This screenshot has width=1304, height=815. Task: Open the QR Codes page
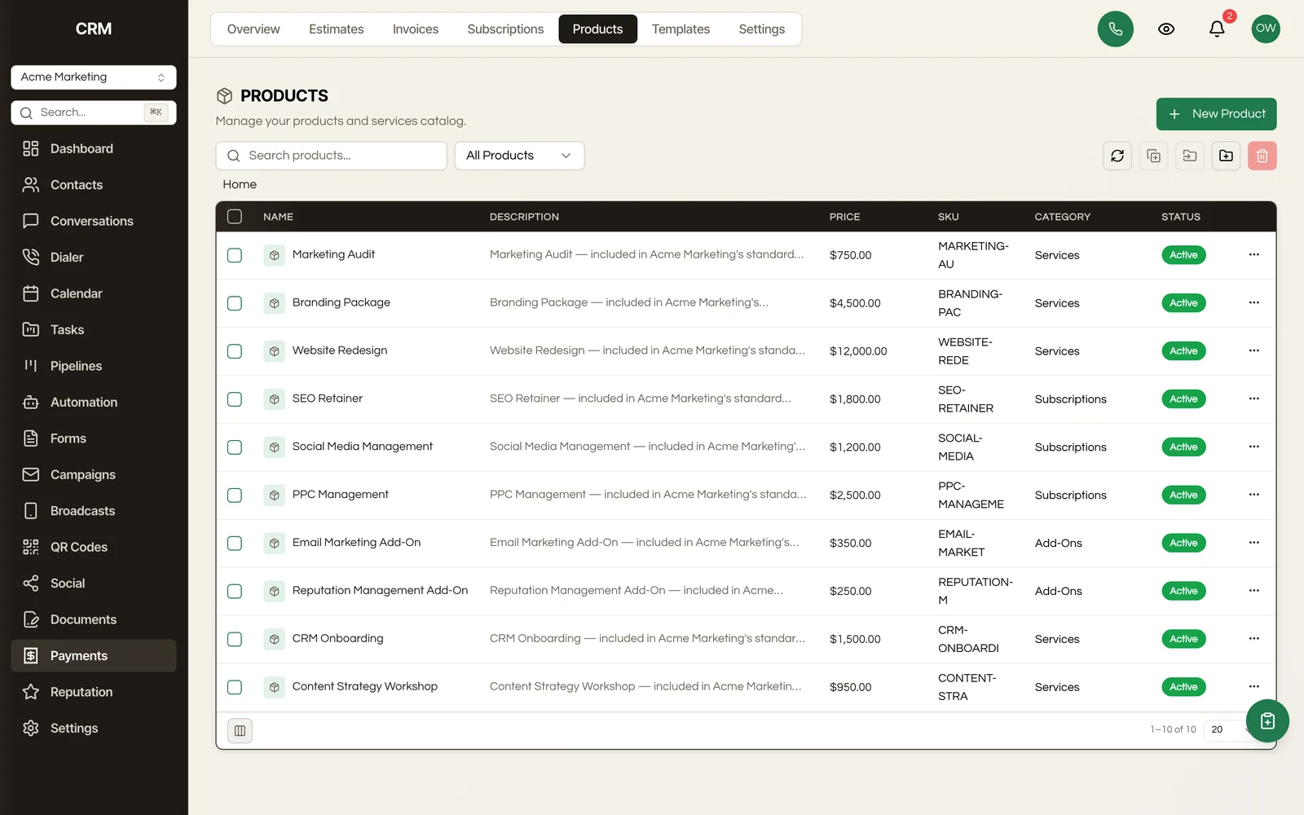tap(94, 548)
